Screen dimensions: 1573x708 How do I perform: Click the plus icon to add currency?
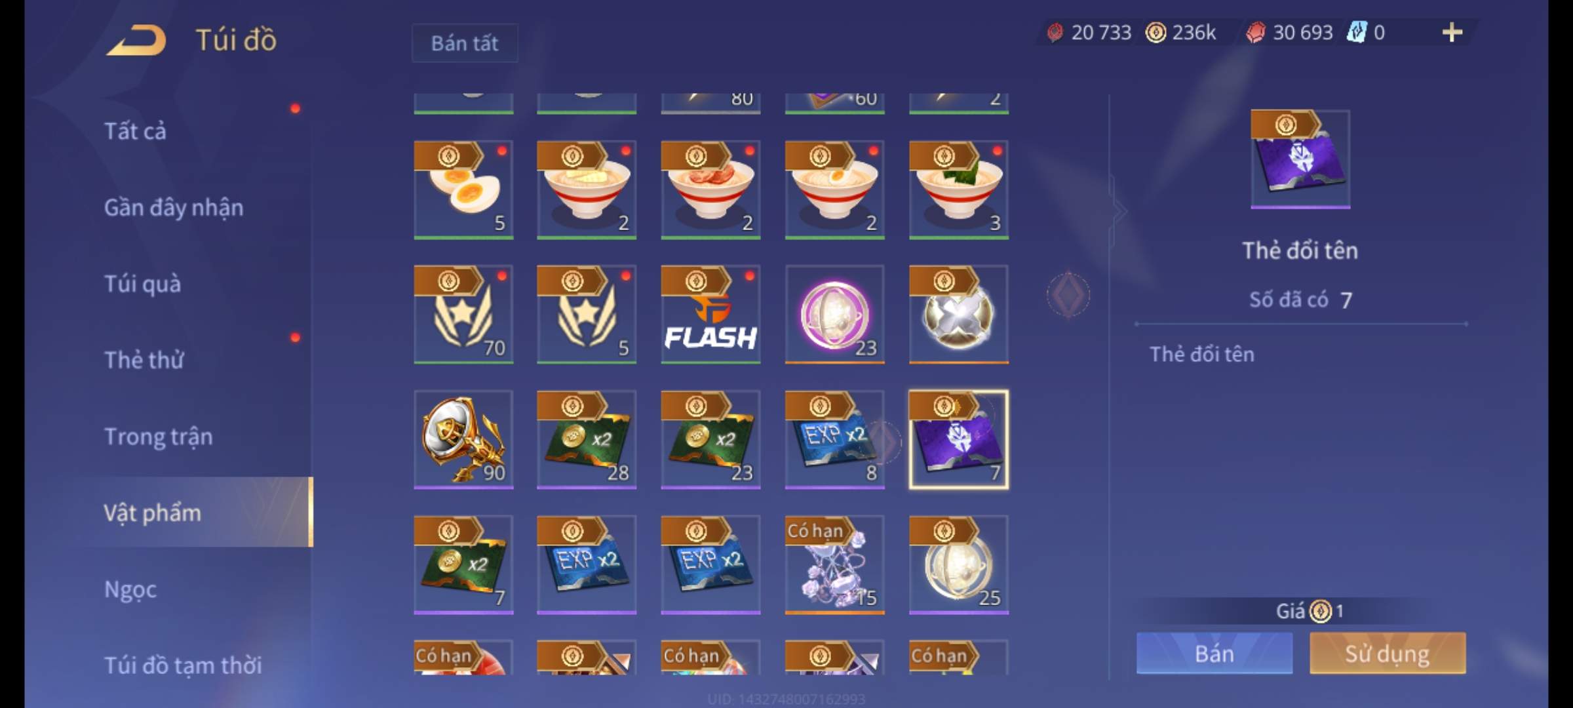pos(1452,32)
